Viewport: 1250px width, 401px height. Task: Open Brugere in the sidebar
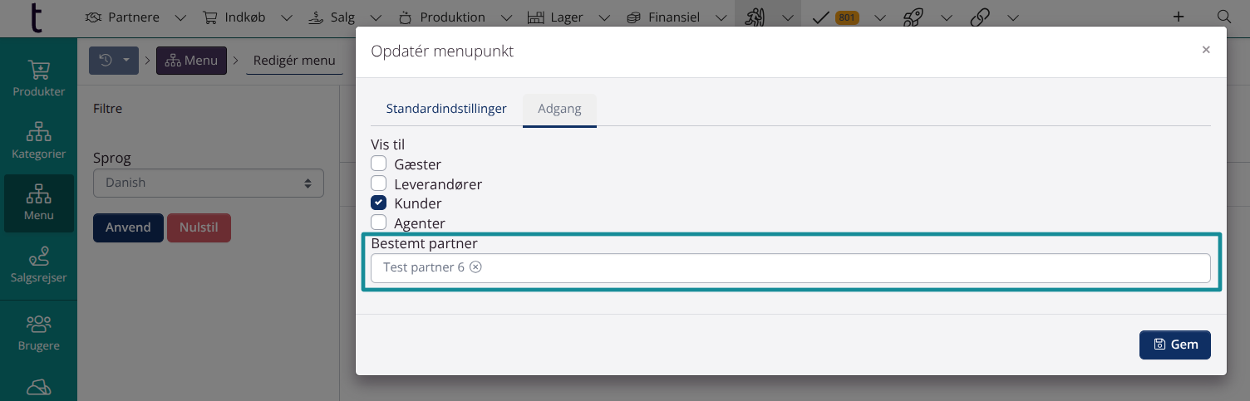click(x=38, y=332)
